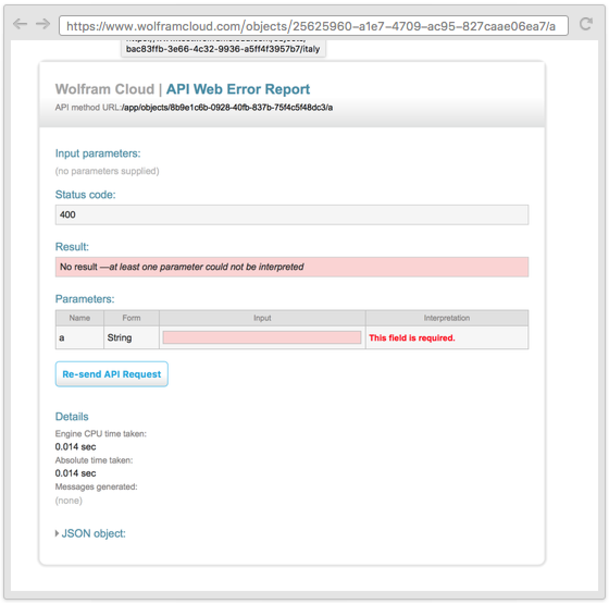Click the String cell in parameters table
The width and height of the screenshot is (609, 604).
[120, 338]
